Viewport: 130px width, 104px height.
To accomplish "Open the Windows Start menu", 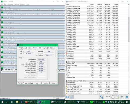I will click(x=2, y=102).
